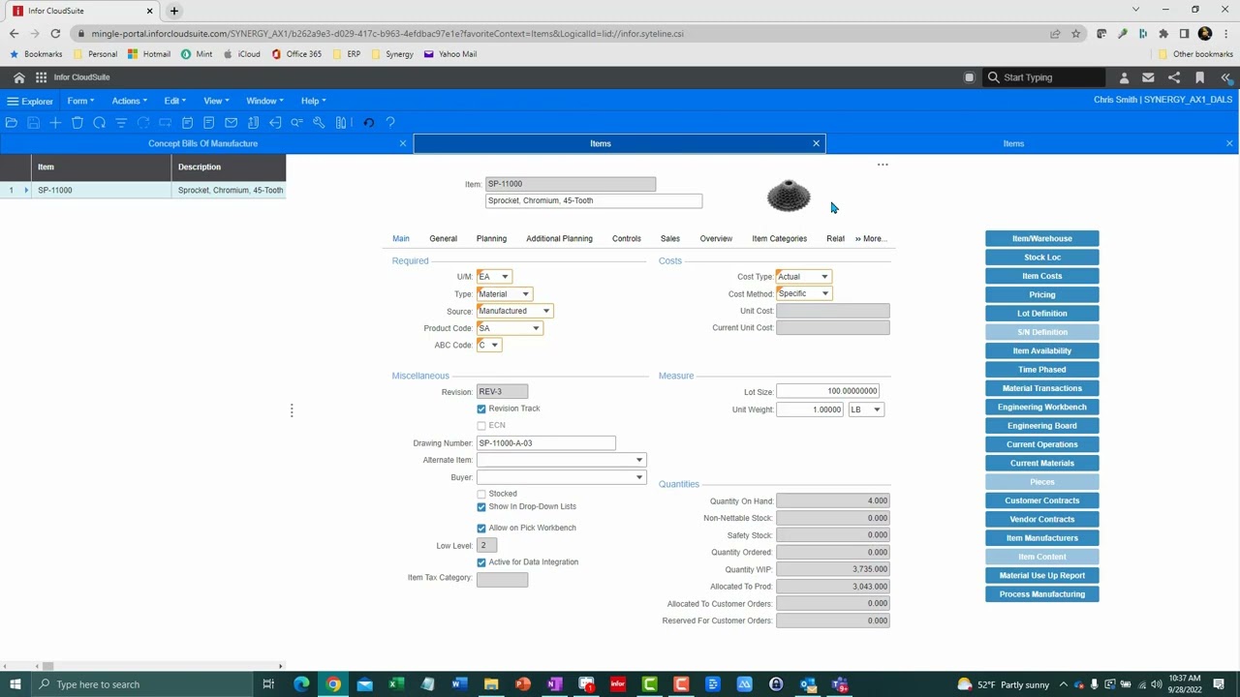
Task: Open the user profile icon in the header
Action: coord(1124,77)
